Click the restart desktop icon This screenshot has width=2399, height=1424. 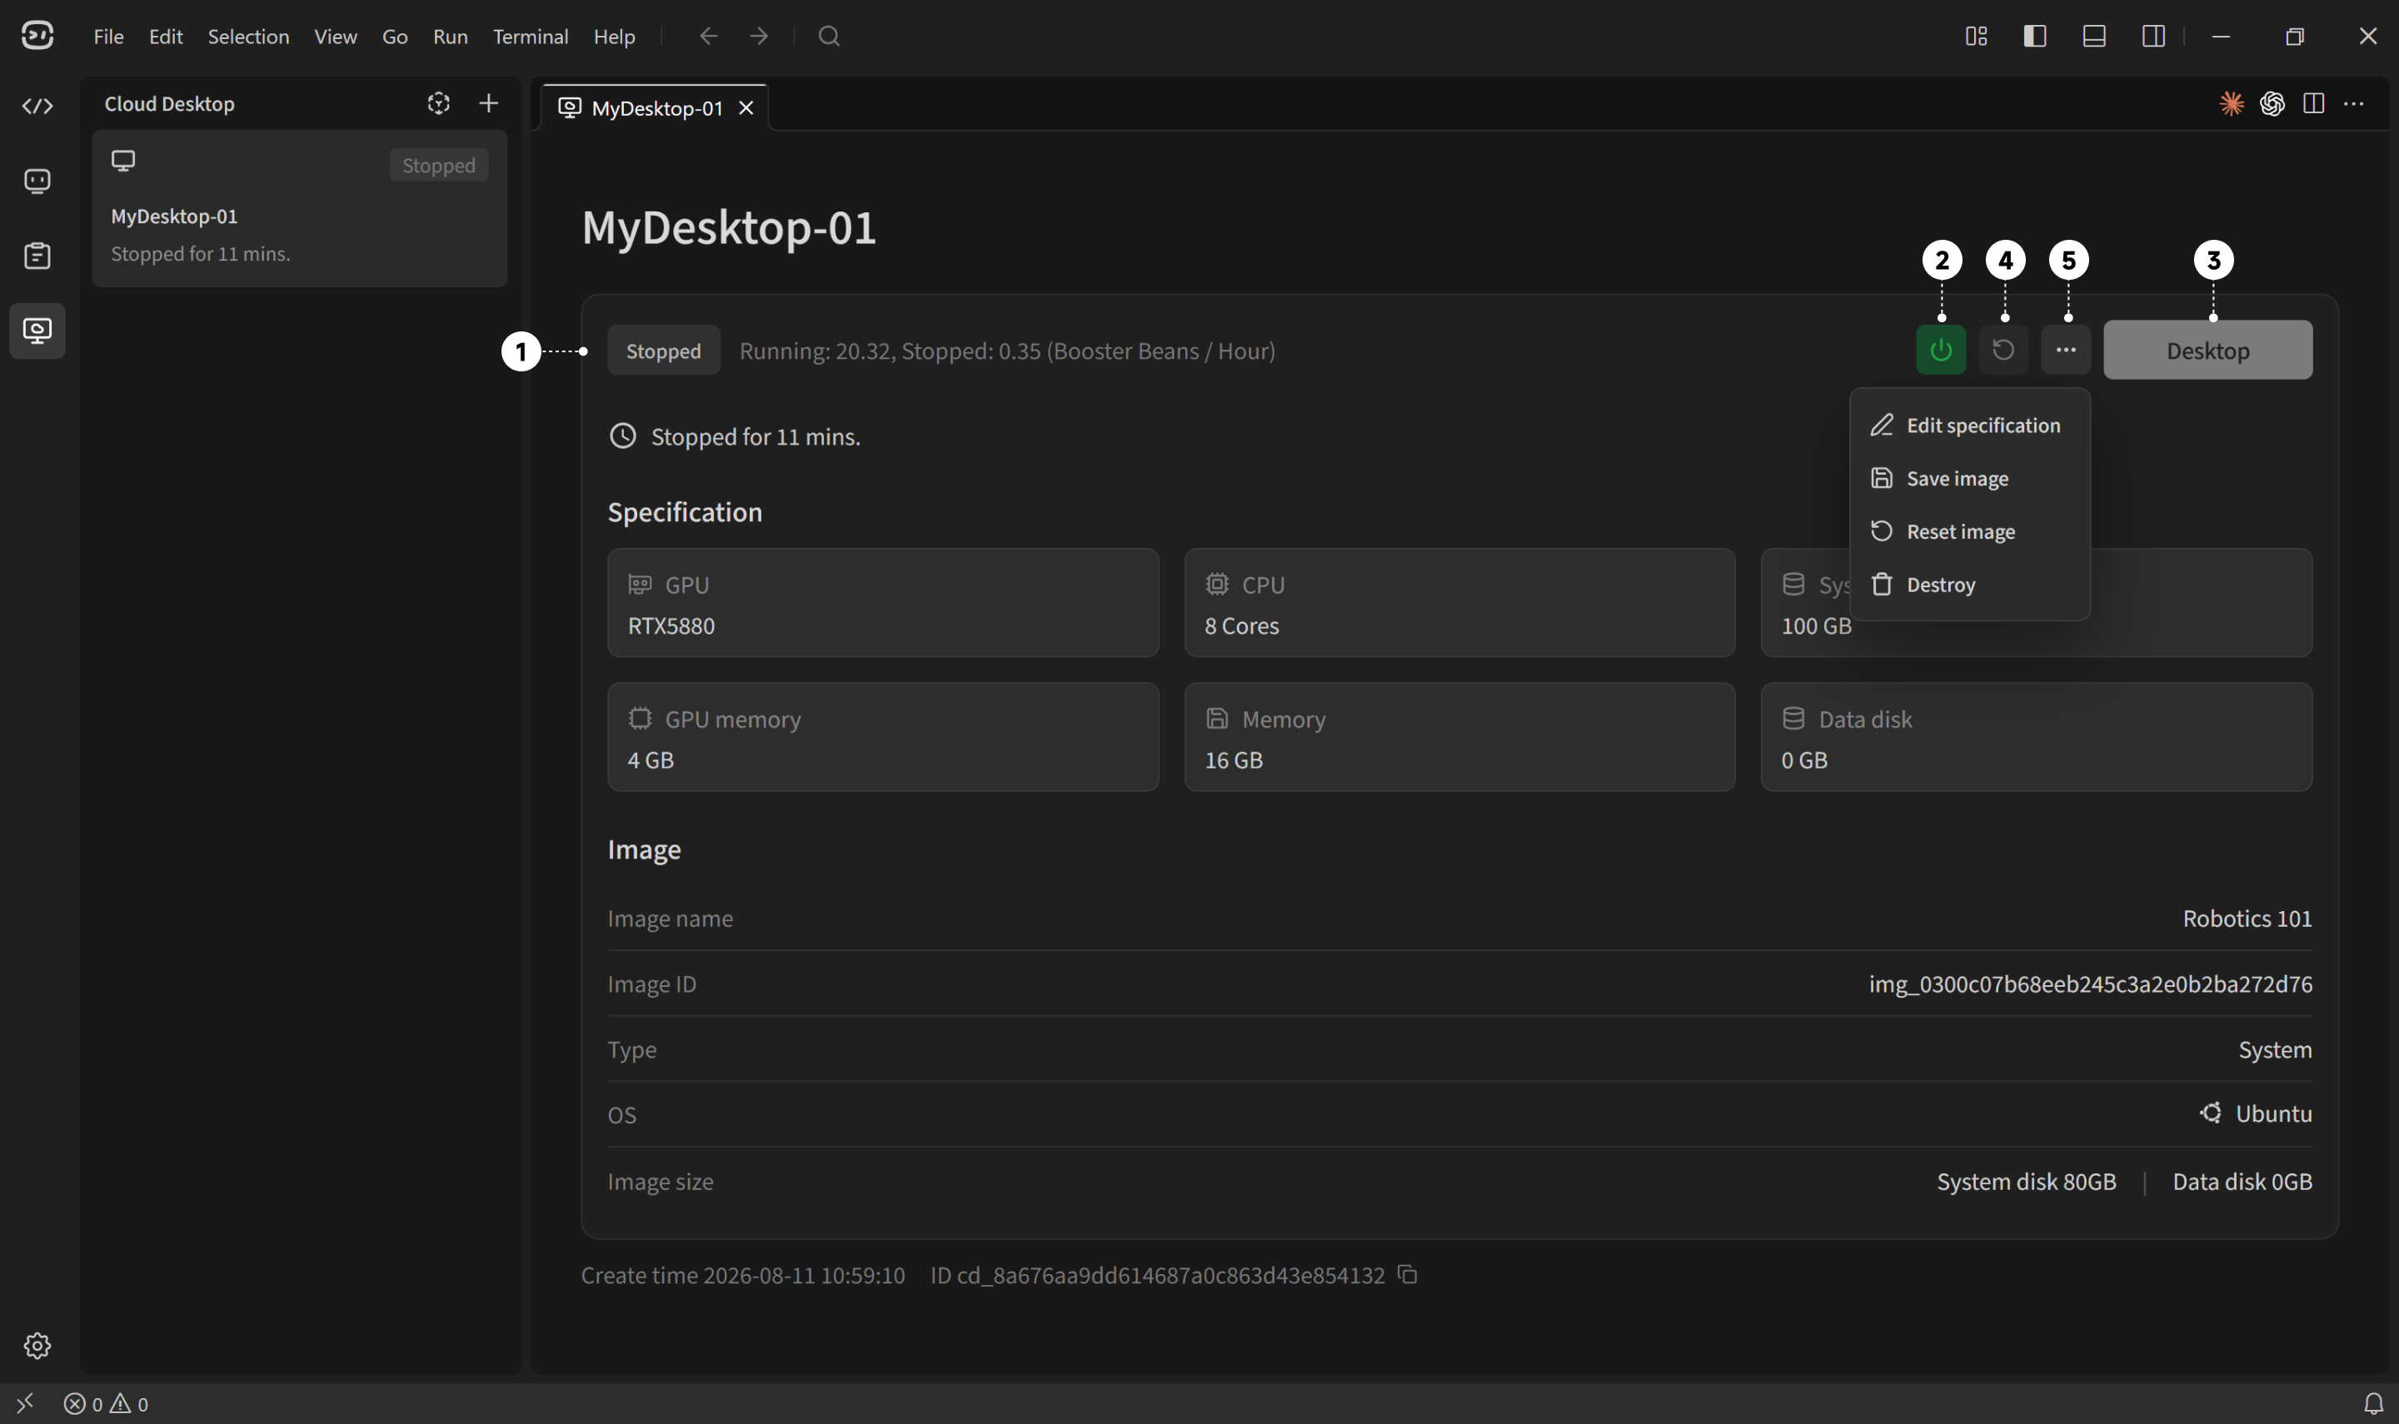(2002, 351)
